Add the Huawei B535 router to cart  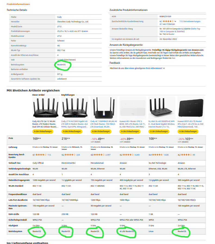coord(188,132)
